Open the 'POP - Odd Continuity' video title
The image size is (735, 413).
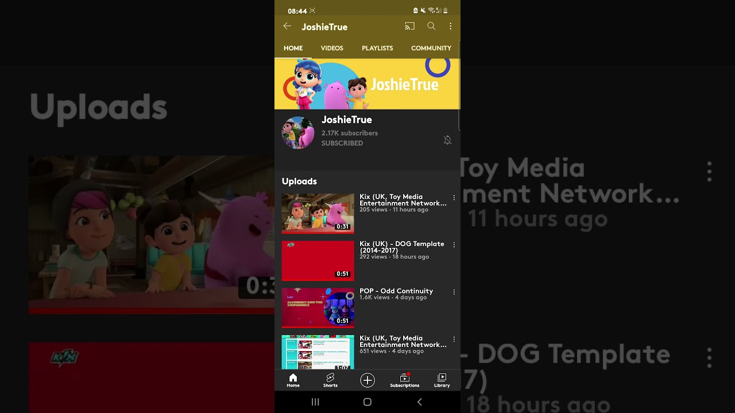(x=396, y=291)
